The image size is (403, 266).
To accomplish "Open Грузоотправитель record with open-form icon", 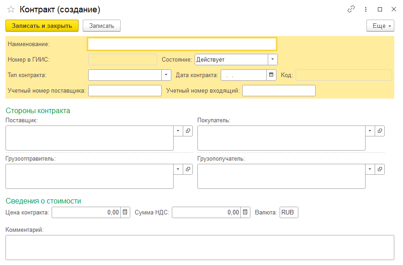I will click(188, 169).
